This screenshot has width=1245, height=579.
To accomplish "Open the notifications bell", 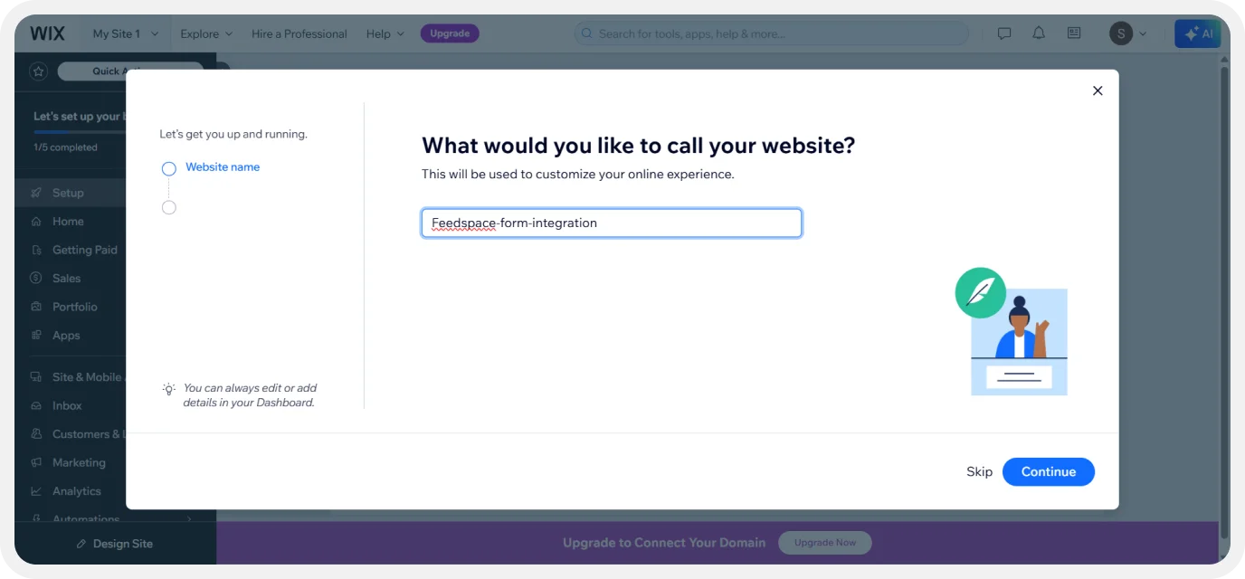I will pos(1039,33).
